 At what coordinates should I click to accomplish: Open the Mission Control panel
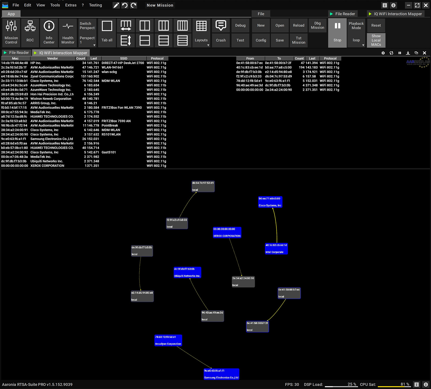(x=11, y=33)
